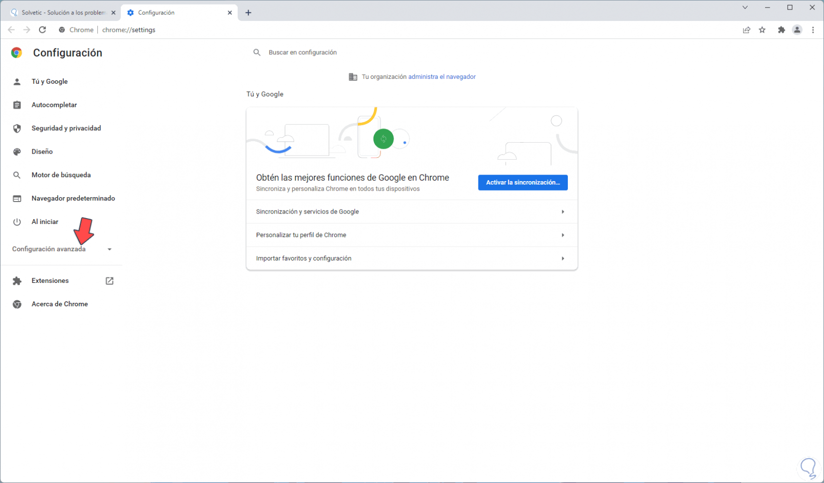Close the Solvetic tab
Screen dimensions: 824x483
click(x=113, y=13)
